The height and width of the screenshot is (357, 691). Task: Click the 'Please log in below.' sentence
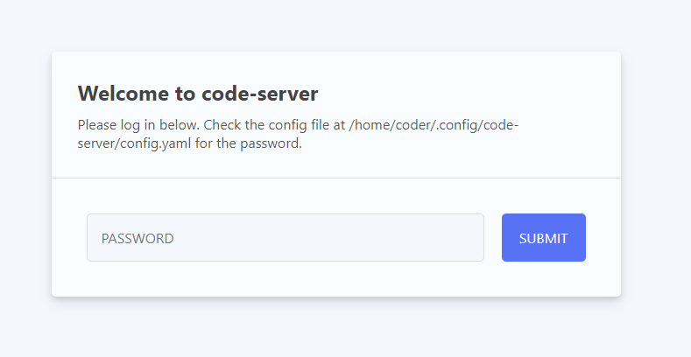pos(139,125)
